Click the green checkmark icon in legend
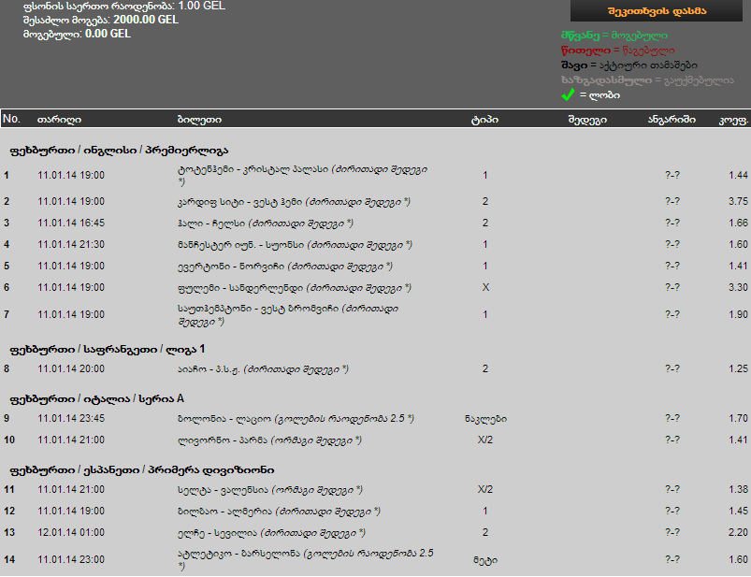Image resolution: width=751 pixels, height=577 pixels. 568,94
